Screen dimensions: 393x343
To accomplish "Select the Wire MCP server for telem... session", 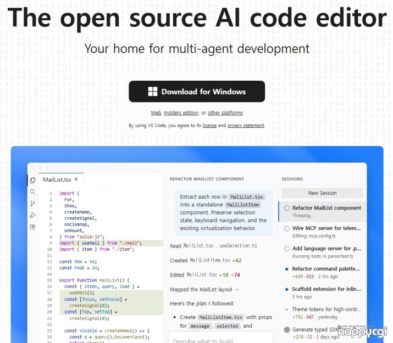I will [323, 232].
